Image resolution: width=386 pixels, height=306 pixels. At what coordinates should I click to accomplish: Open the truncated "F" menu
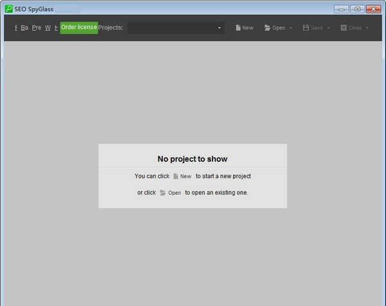pos(16,28)
